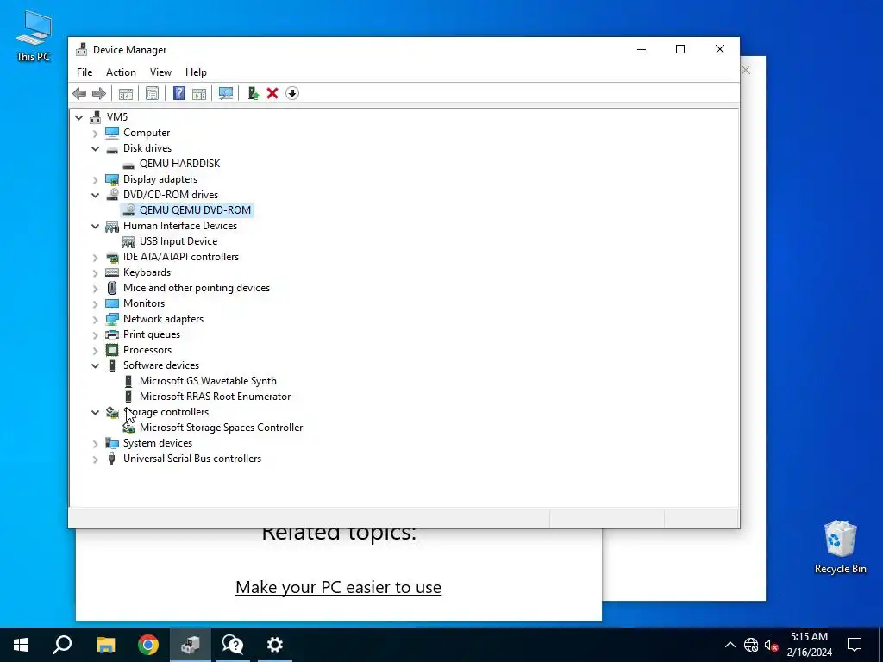883x662 pixels.
Task: Open the View menu
Action: pos(160,72)
